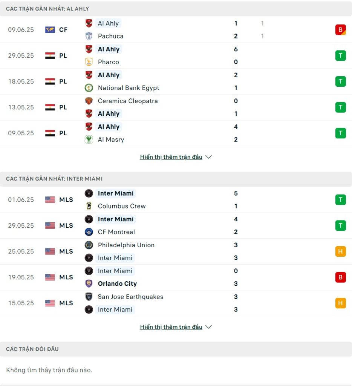
Task: Click the CF competition flag on 09.06.25
Action: click(x=50, y=30)
